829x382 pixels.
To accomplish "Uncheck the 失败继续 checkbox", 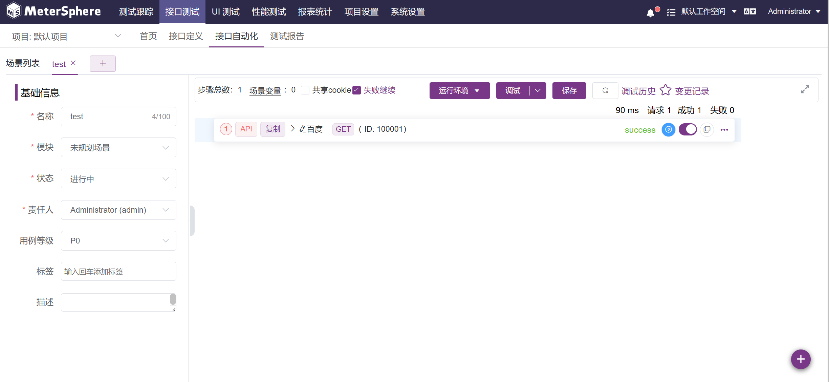I will tap(356, 90).
